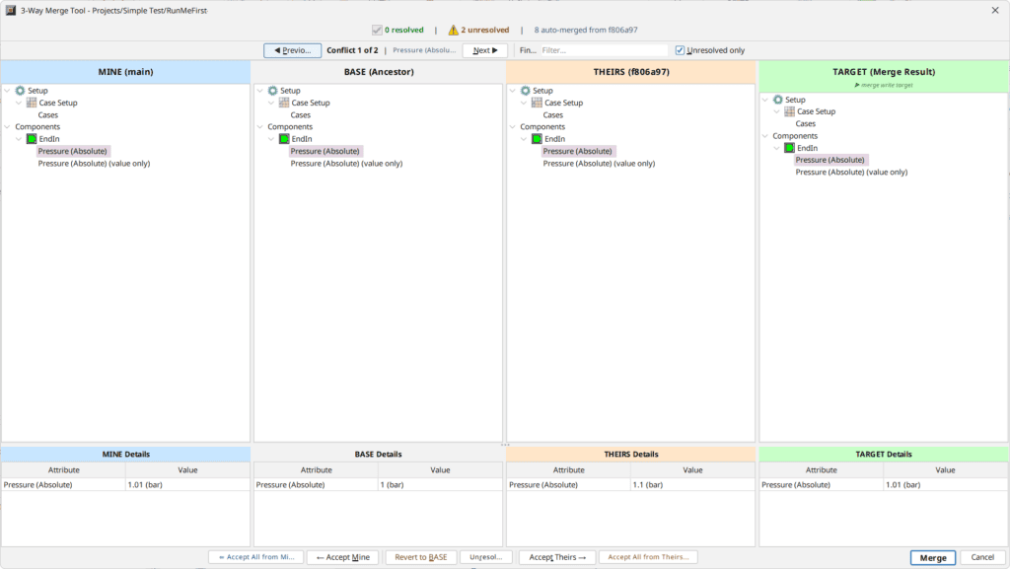The image size is (1010, 569).
Task: Click the Case Setup grid icon in TARGET pane
Action: [x=789, y=111]
